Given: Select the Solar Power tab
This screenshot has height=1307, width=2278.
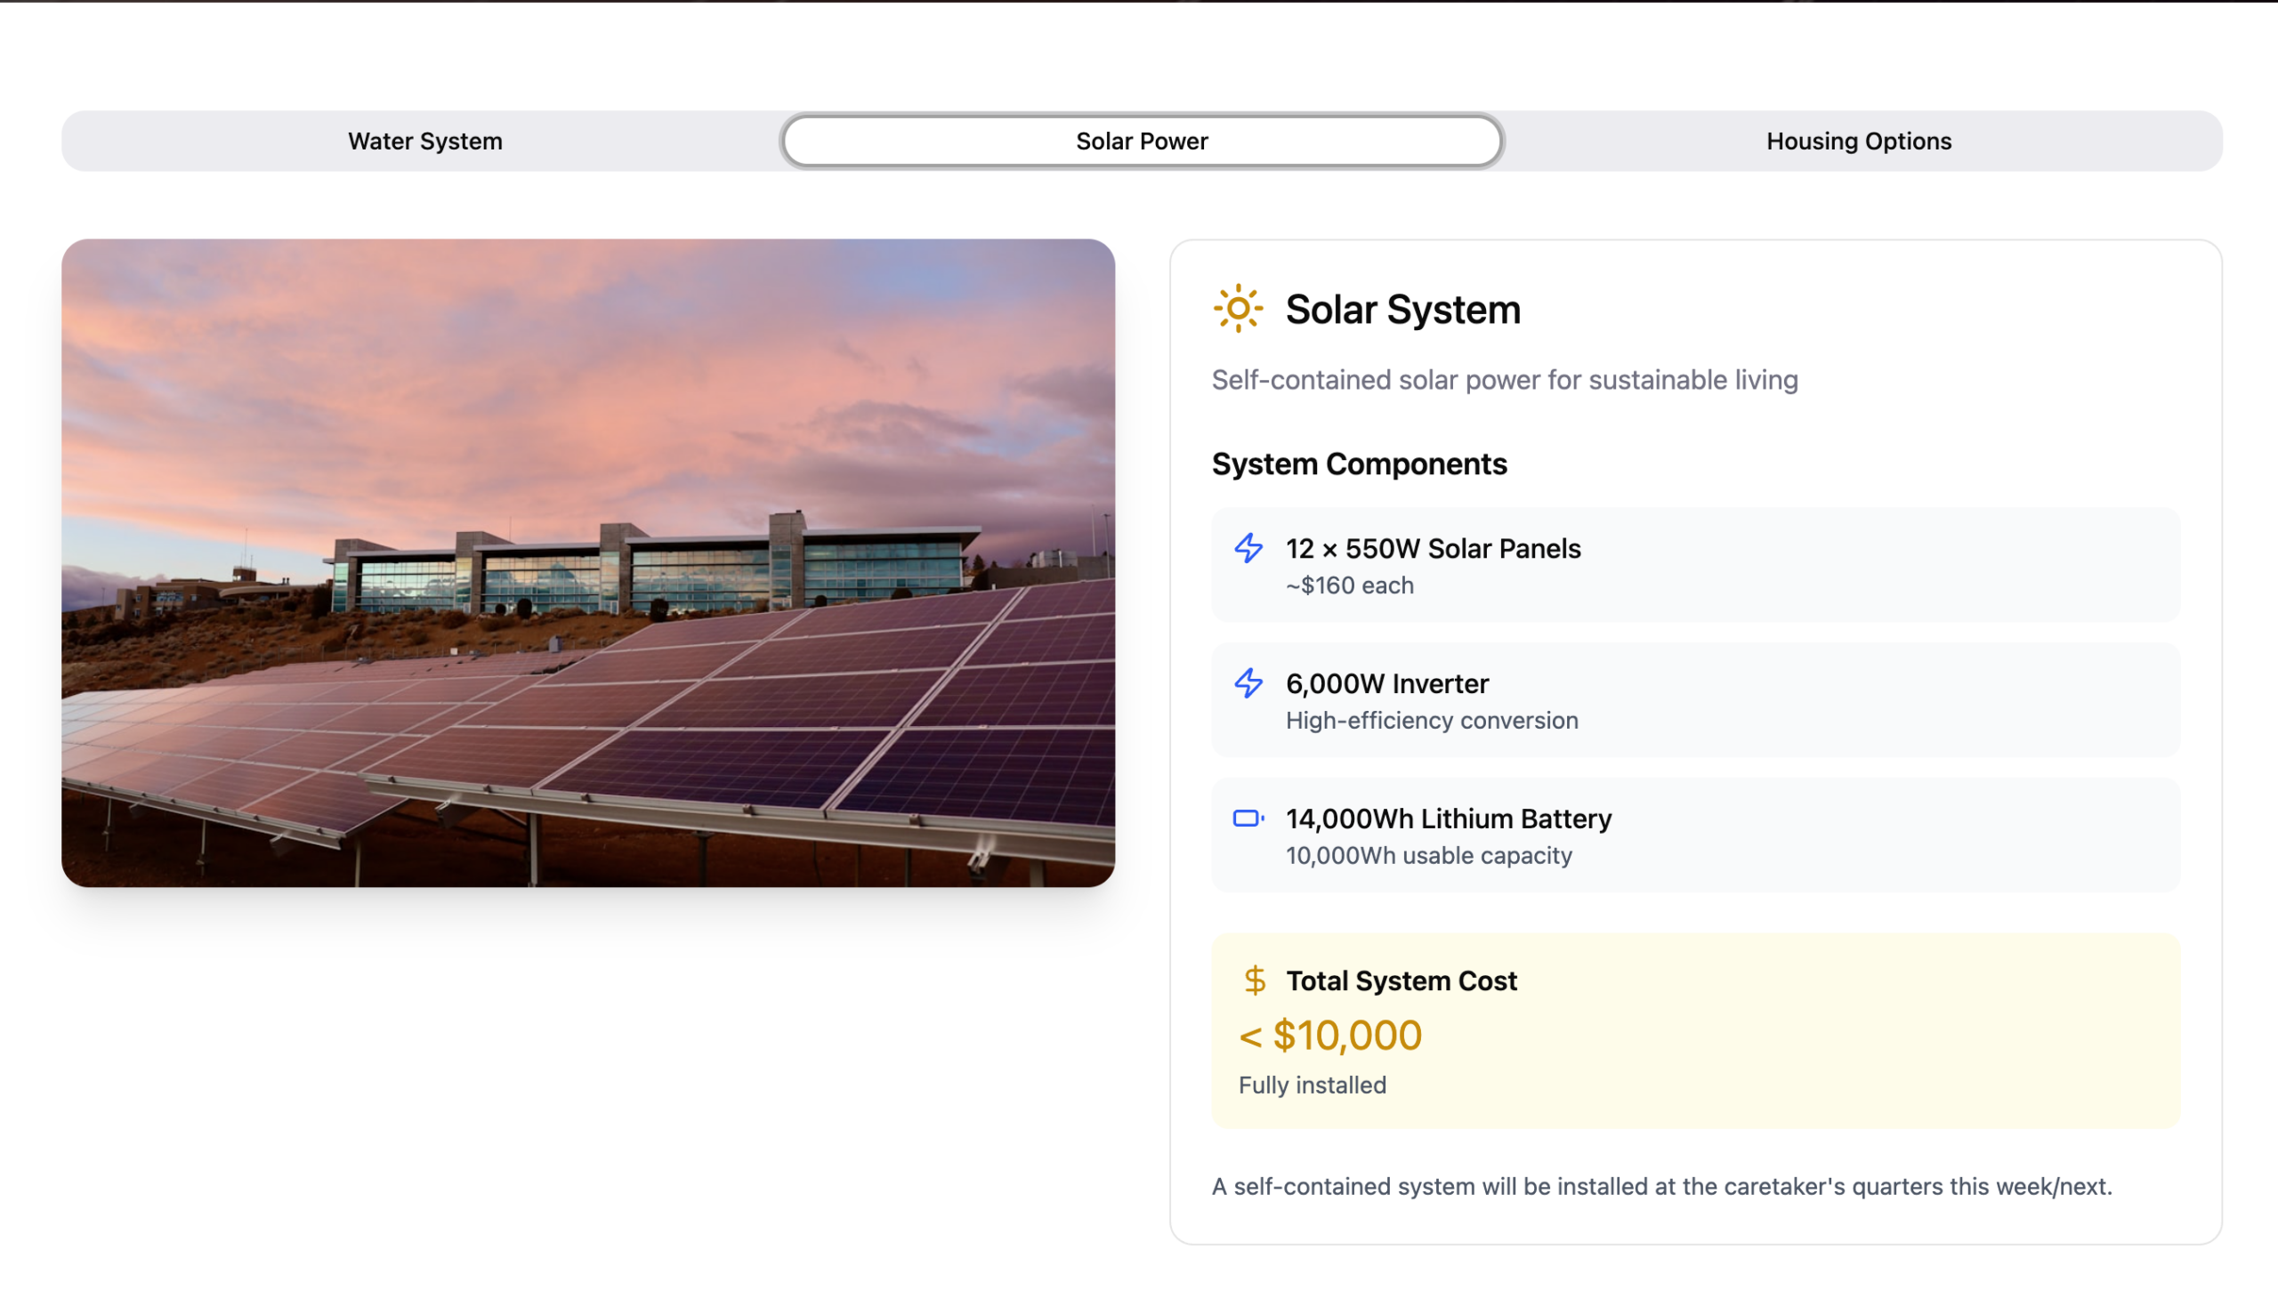Looking at the screenshot, I should (x=1141, y=141).
